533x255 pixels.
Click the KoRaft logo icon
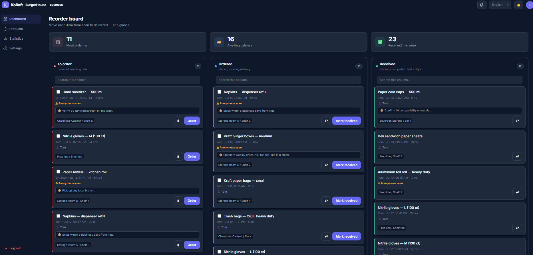point(5,5)
